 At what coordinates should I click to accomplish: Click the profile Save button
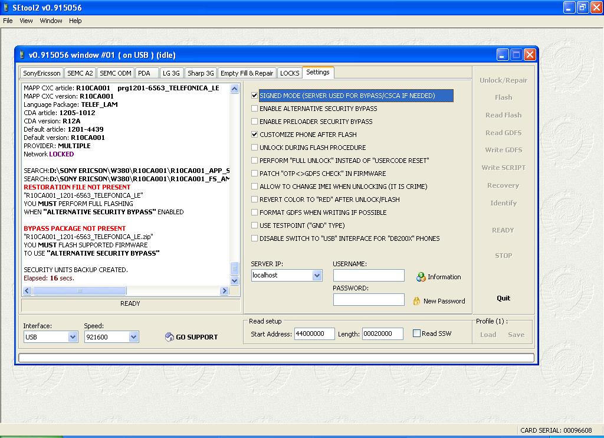pyautogui.click(x=516, y=335)
